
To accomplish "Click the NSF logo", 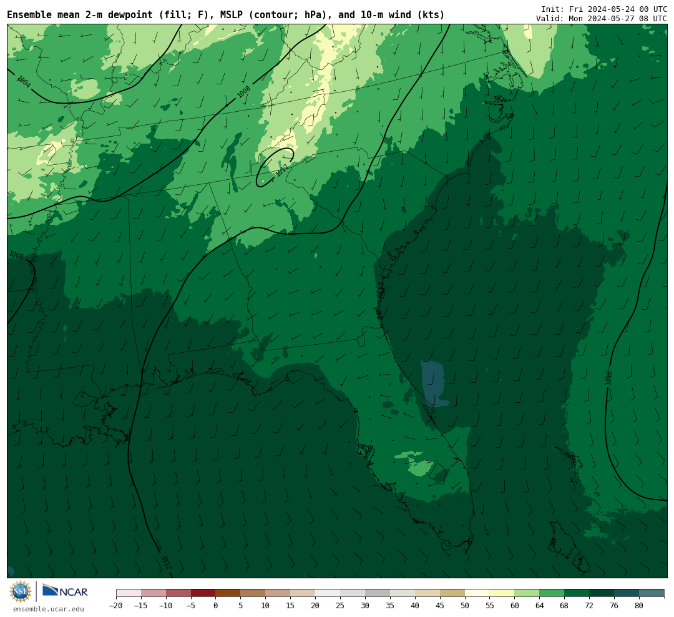I will click(x=20, y=591).
